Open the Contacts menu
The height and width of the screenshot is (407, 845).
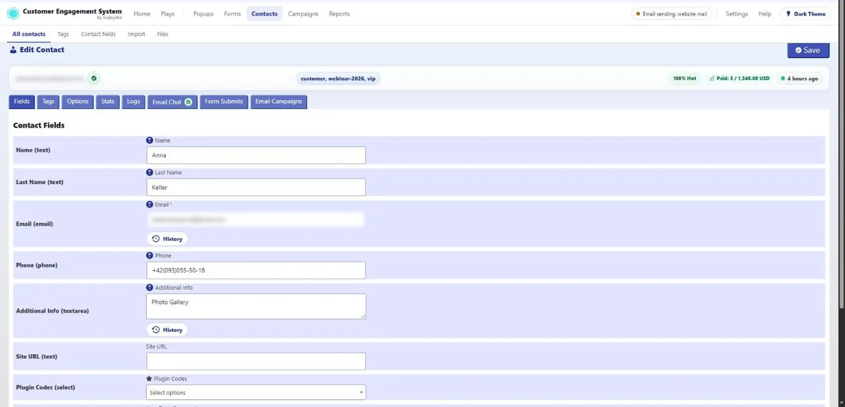tap(264, 14)
